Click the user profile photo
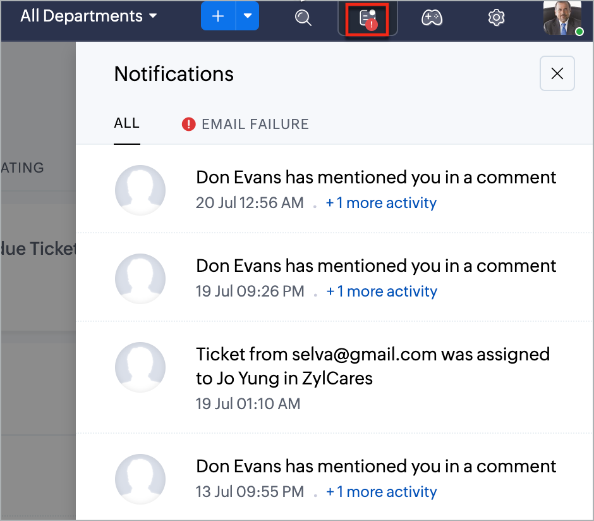The width and height of the screenshot is (594, 521). click(562, 18)
